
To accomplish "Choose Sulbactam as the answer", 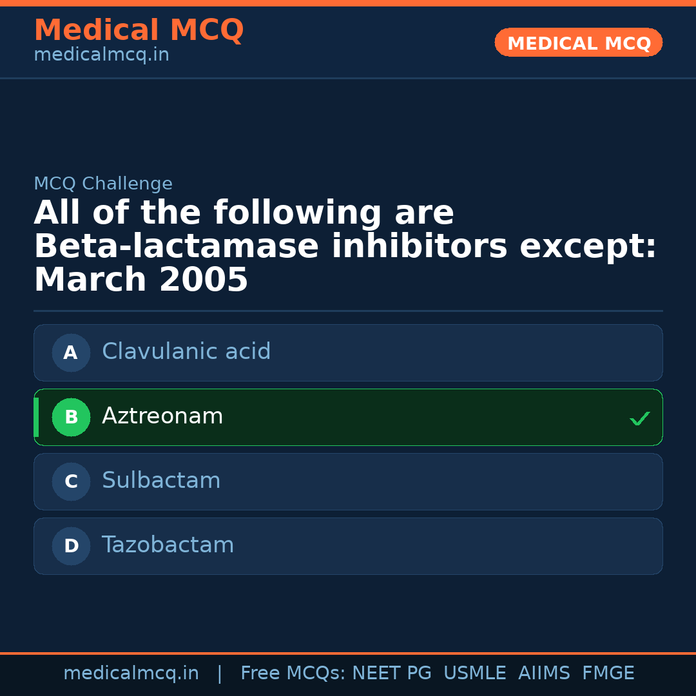I will click(x=348, y=481).
